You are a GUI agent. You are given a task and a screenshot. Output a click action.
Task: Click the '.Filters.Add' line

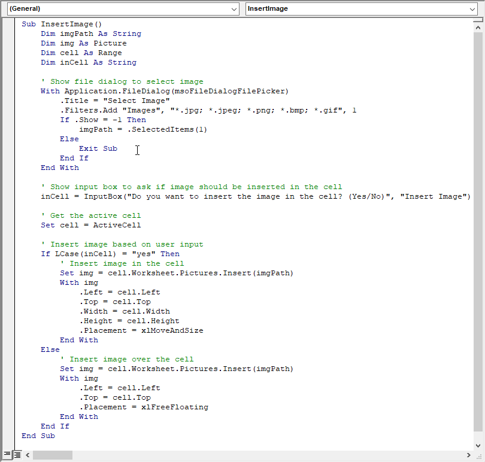click(208, 110)
